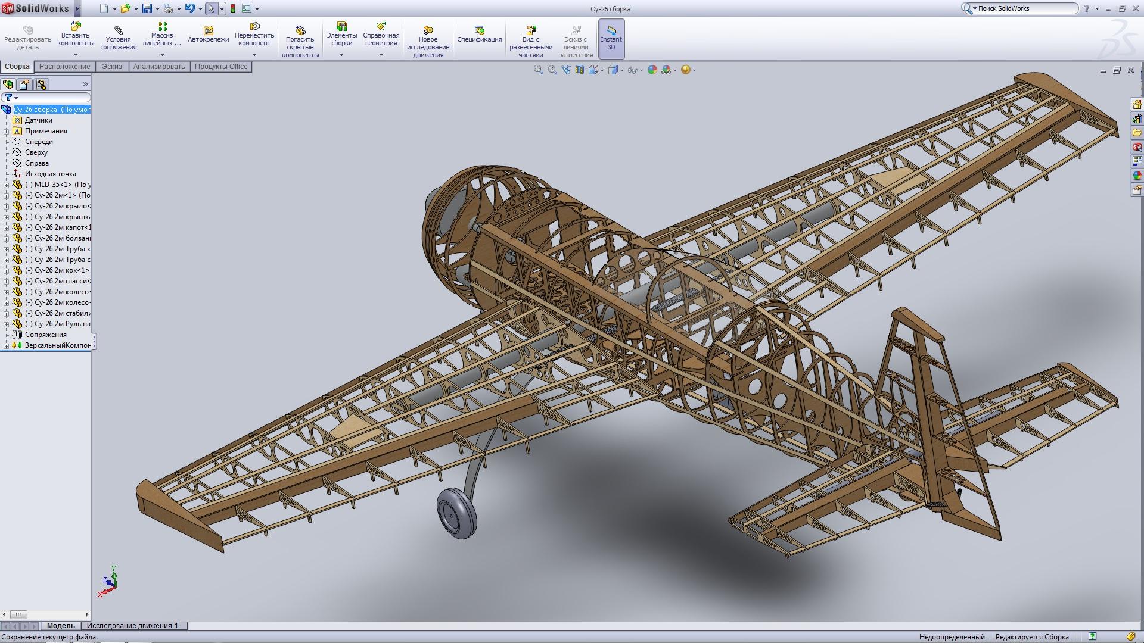The height and width of the screenshot is (643, 1144).
Task: Open the PropertyManager tab in side panel
Action: click(x=24, y=85)
